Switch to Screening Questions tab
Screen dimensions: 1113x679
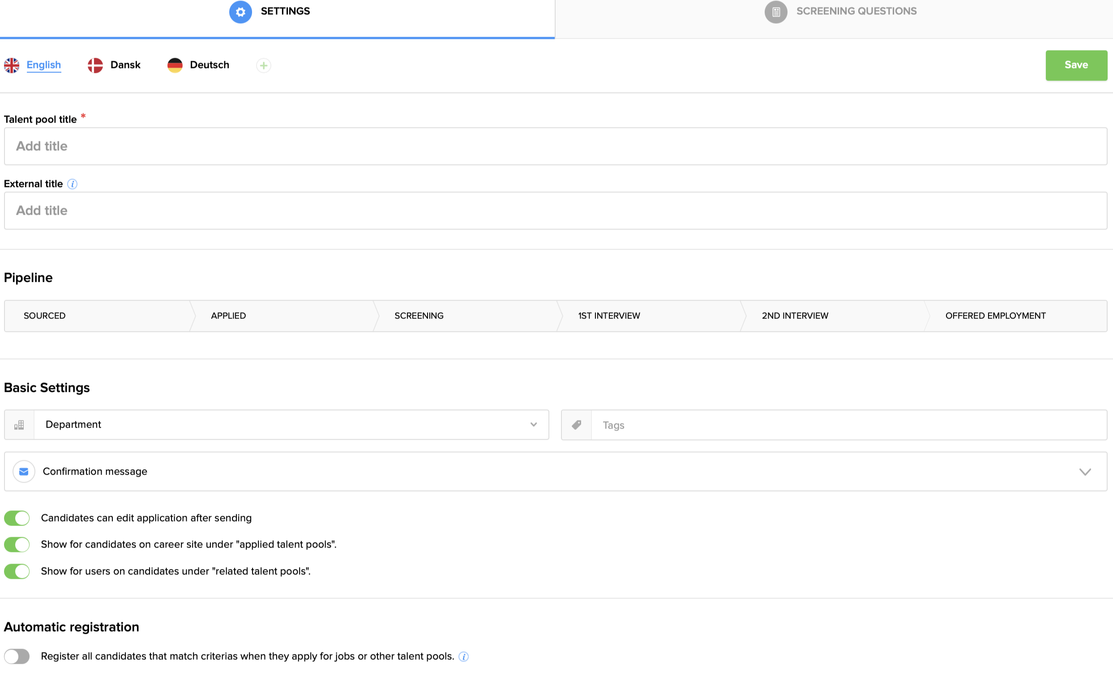pos(856,11)
